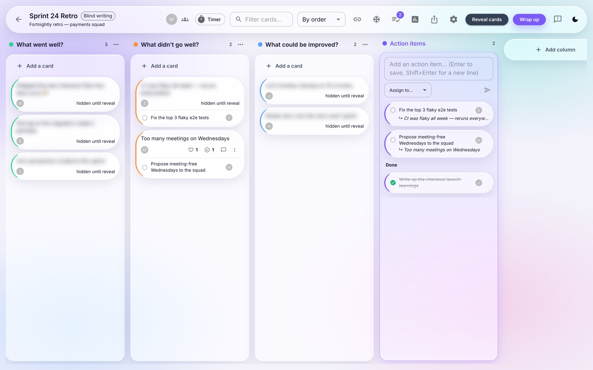593x370 pixels.
Task: Open What didn't go well column menu
Action: (241, 44)
